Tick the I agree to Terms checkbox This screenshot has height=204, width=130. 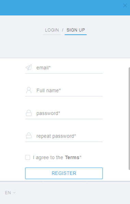(x=27, y=157)
